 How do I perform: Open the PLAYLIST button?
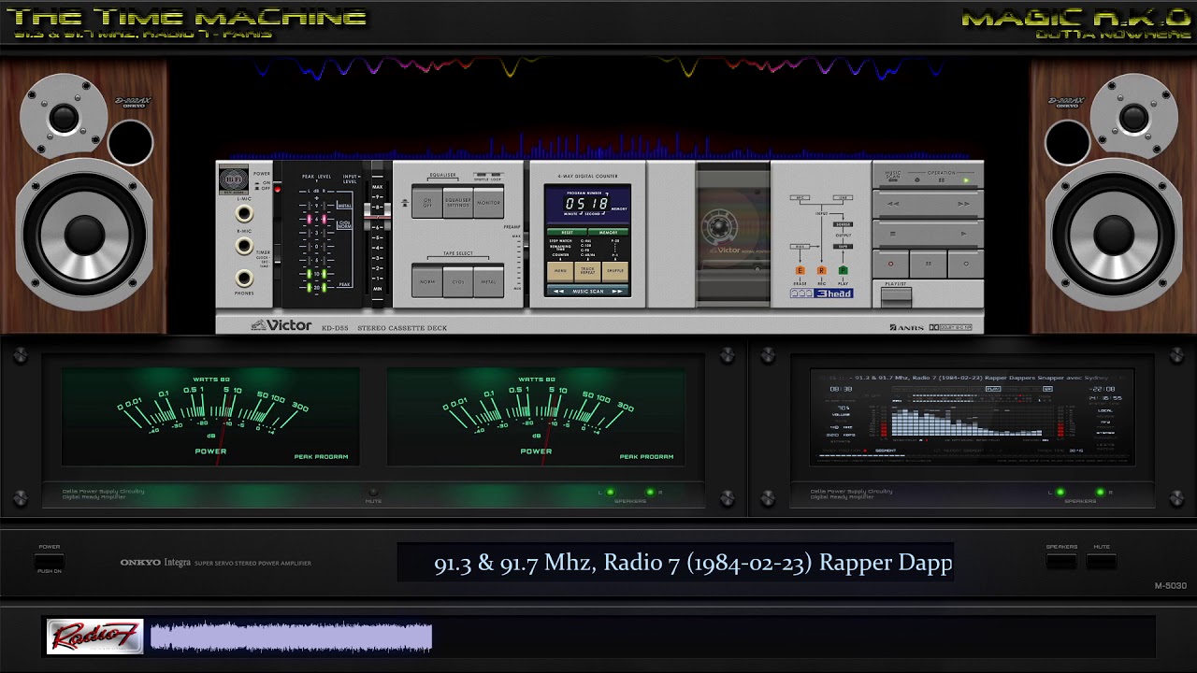tap(896, 297)
